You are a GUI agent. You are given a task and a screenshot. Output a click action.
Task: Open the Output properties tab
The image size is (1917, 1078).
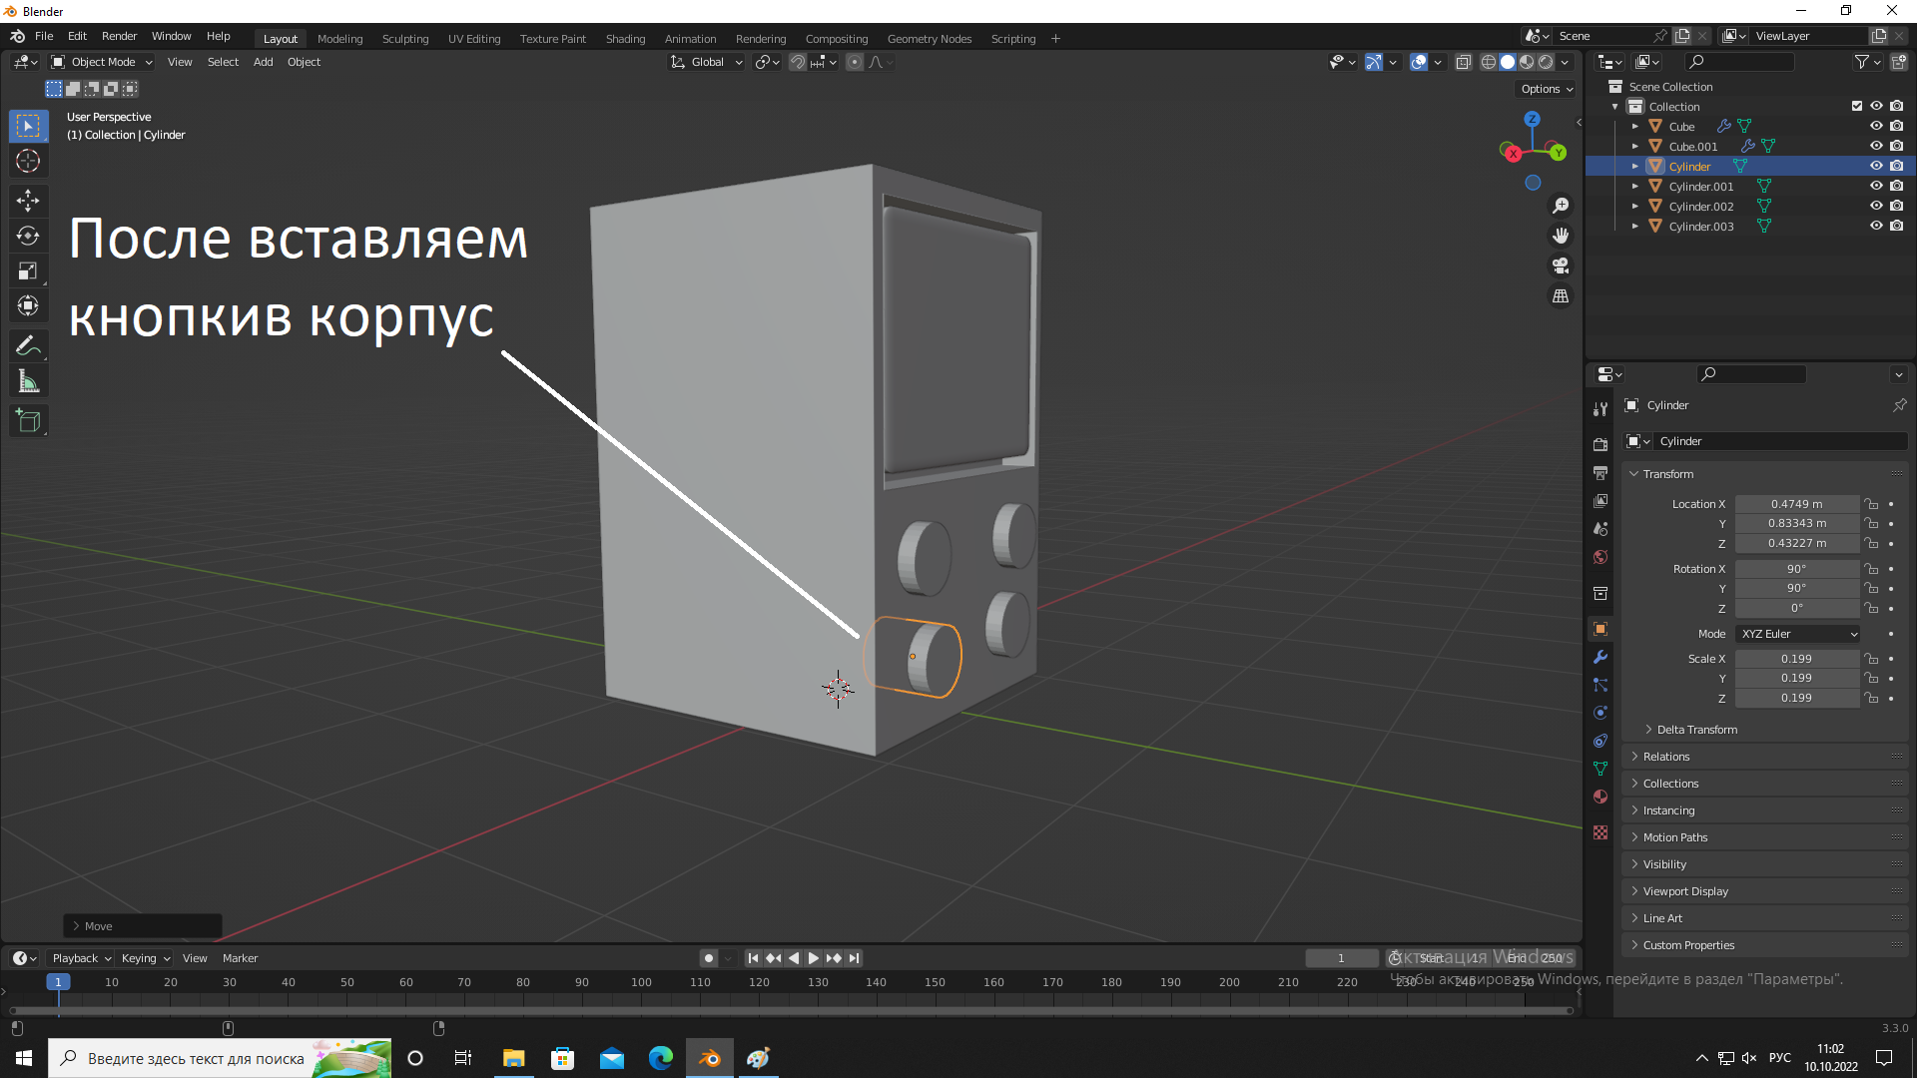point(1600,472)
